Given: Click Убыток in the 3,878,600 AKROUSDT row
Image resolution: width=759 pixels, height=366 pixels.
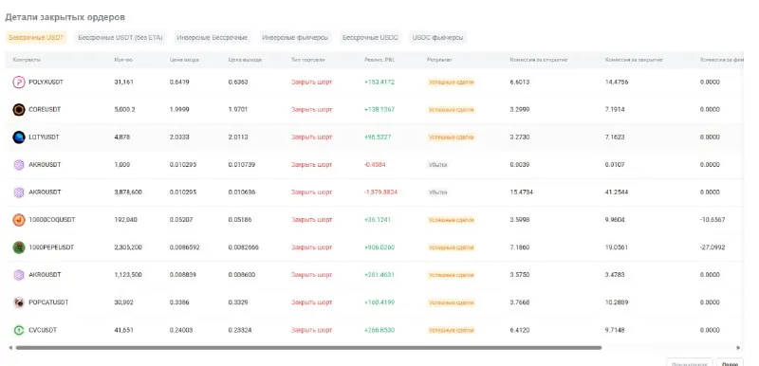Looking at the screenshot, I should coord(437,192).
